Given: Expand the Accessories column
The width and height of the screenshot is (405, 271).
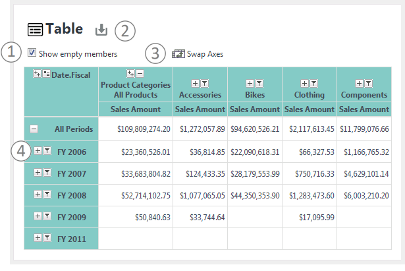Looking at the screenshot, I should 196,83.
